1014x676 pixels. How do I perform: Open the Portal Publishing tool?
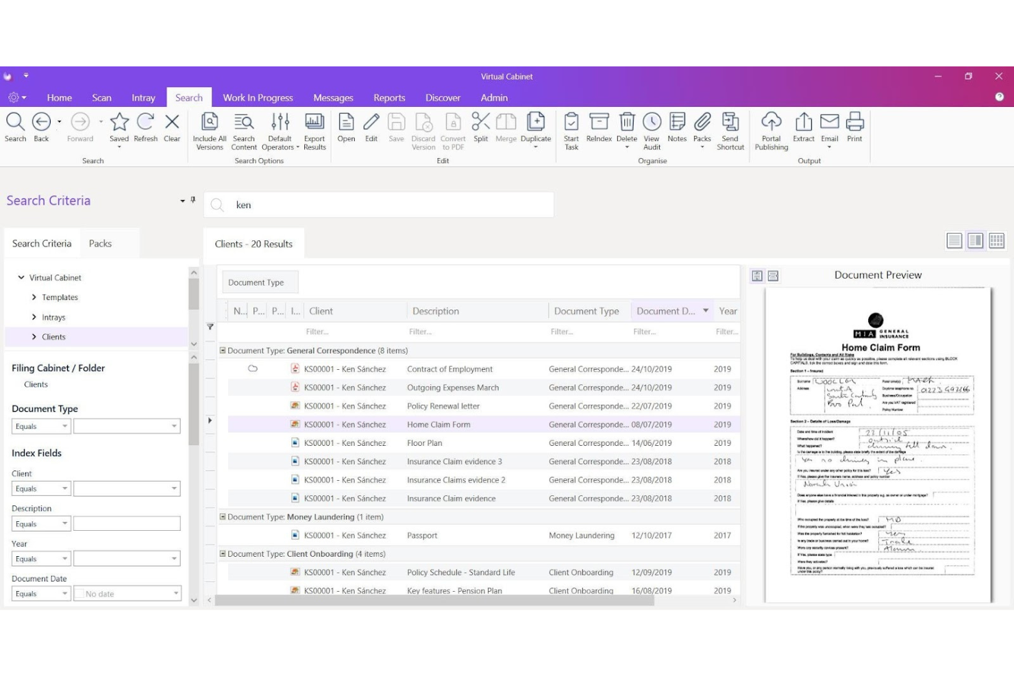tap(771, 130)
